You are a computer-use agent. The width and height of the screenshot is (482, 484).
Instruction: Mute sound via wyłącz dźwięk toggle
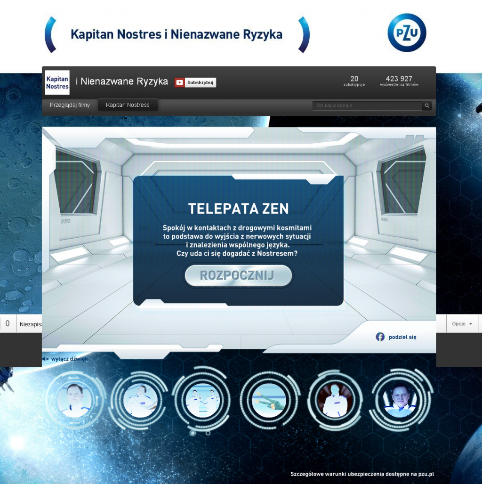(x=65, y=359)
